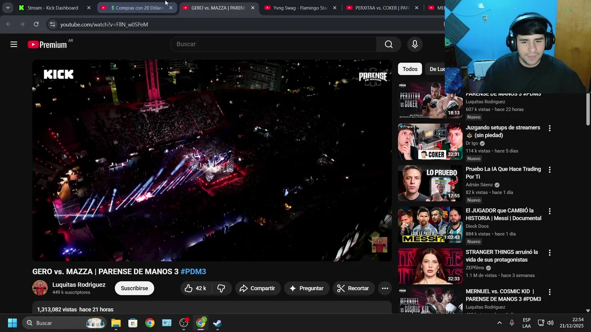Open more actions three-dot menu below video
Screen dimensions: 591x332
385,288
